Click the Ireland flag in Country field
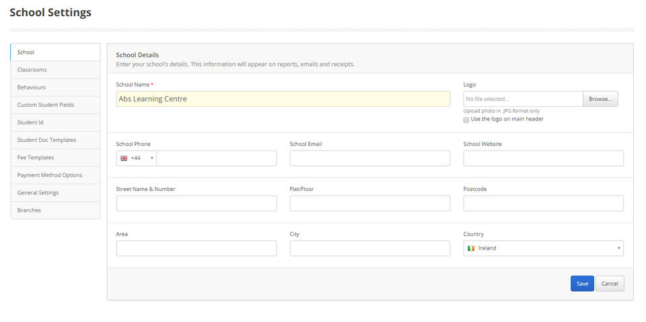This screenshot has height=322, width=646. [471, 248]
